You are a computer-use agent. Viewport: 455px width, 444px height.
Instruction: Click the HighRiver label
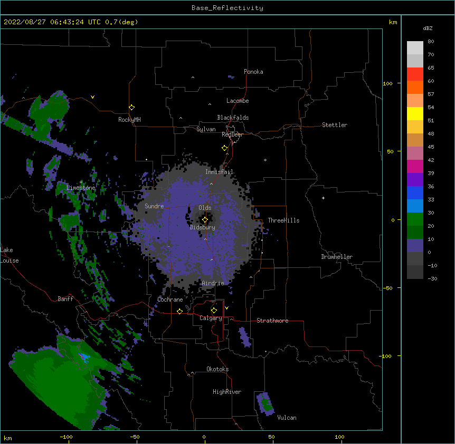227,392
